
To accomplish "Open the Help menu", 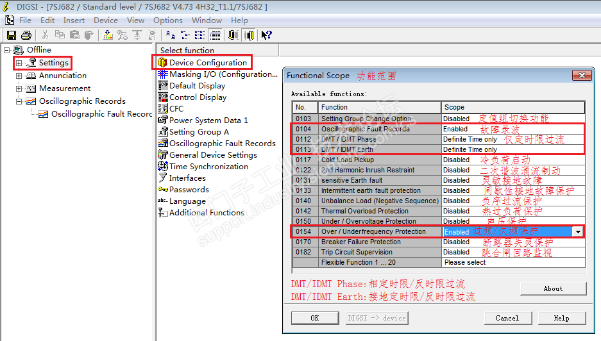I will click(239, 21).
